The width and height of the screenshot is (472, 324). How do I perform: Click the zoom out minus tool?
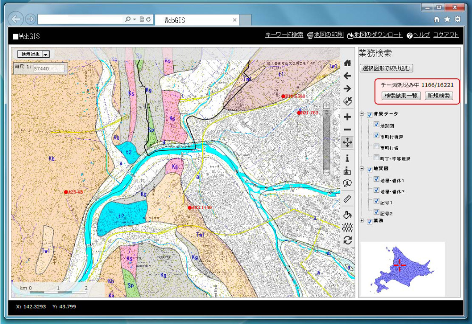[x=347, y=129]
